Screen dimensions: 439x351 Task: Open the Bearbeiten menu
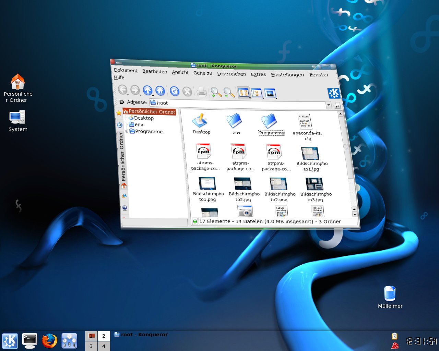point(155,71)
